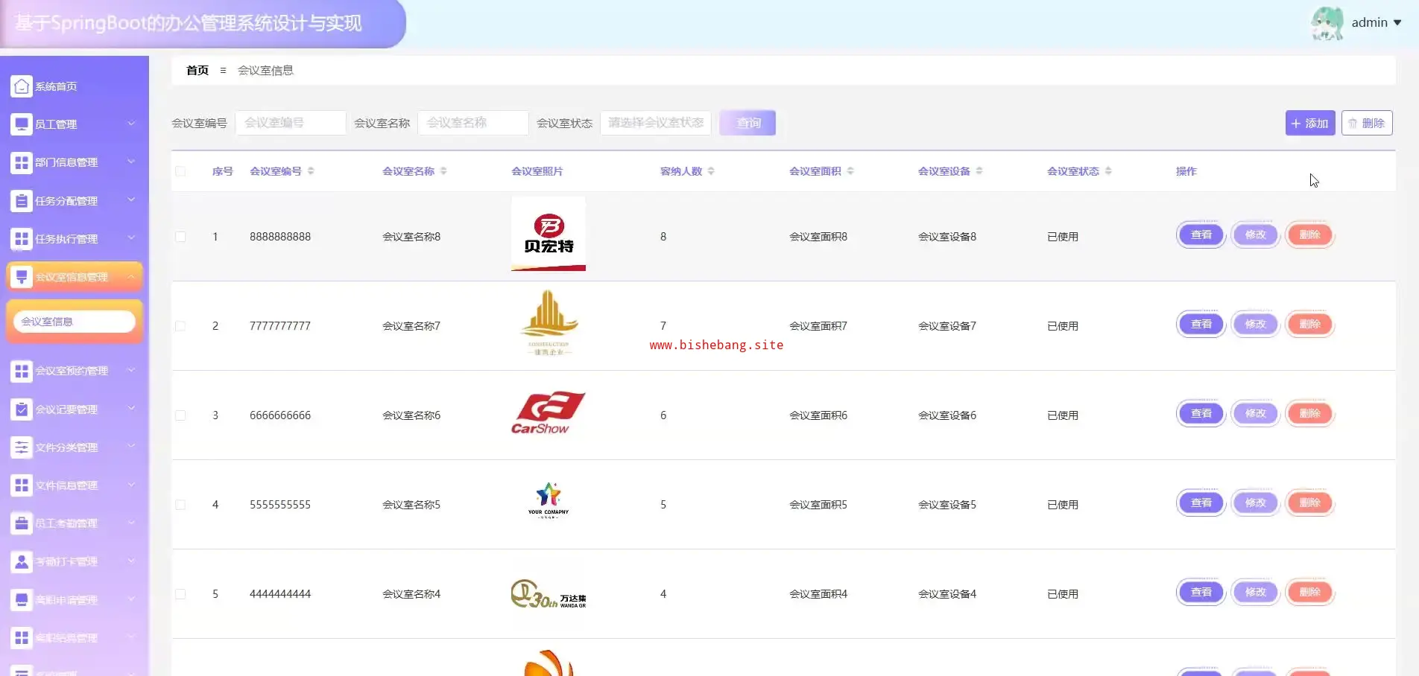
Task: Expand 离职信息管理 using its chevron
Action: click(131, 637)
